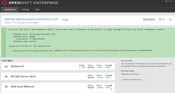This screenshot has height=93, width=175.
Task: Click the change link next to app URL
Action: (x=65, y=20)
